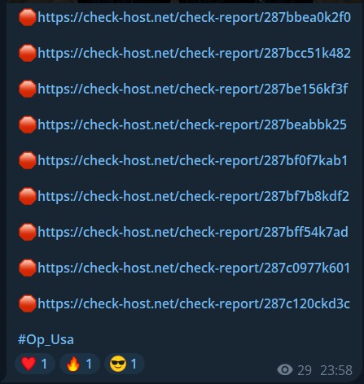Click the 23:58 message timestamp

(336, 370)
